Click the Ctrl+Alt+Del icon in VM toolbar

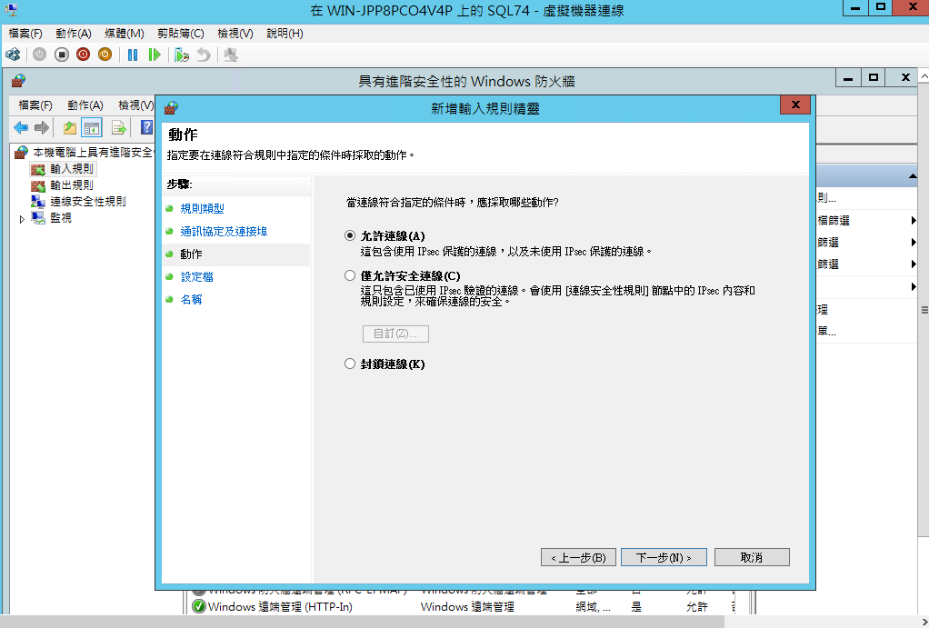coord(13,55)
